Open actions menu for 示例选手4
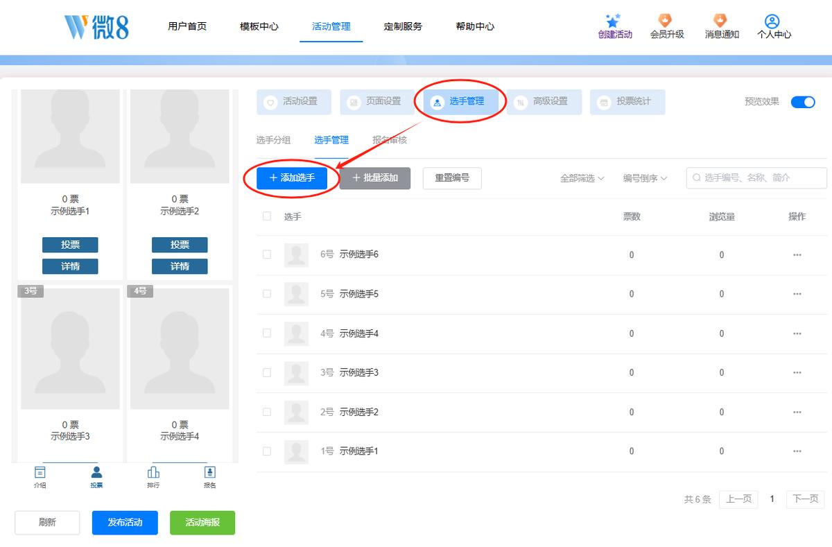 797,333
